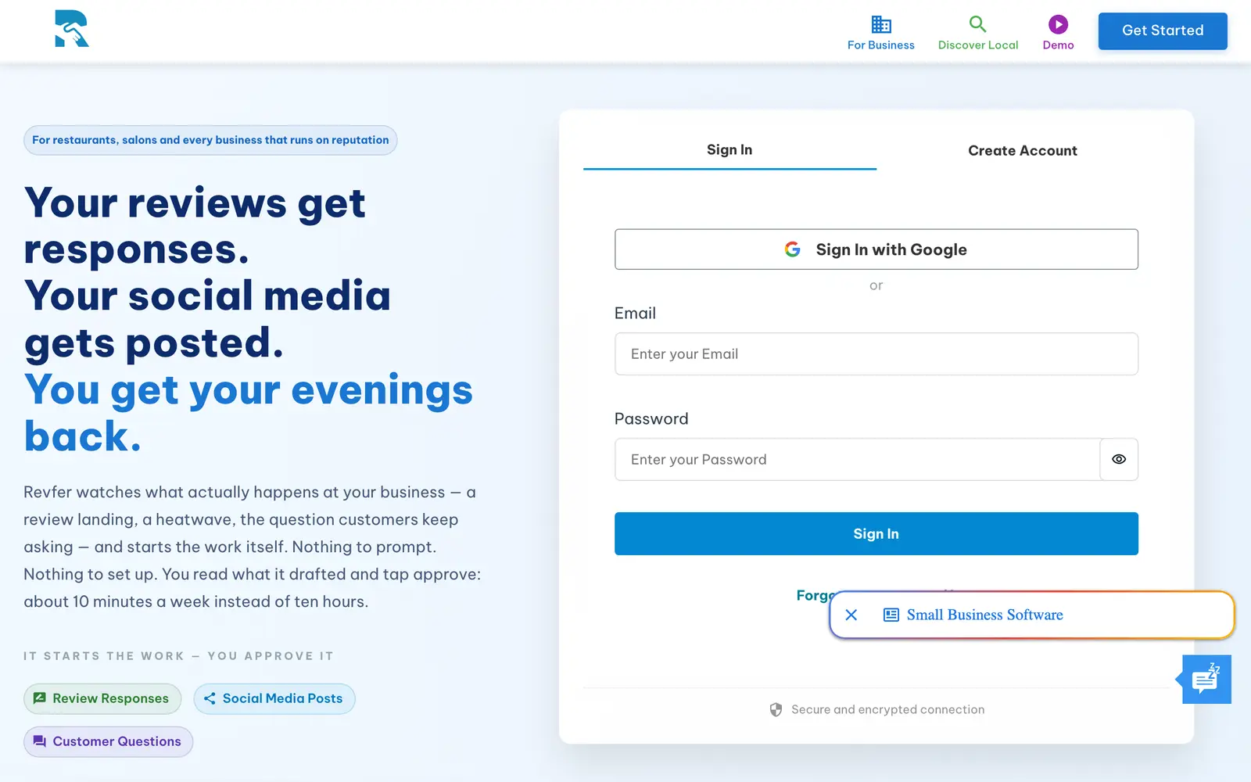Screen dimensions: 1251x782
Task: Select the Review Responses chip label
Action: point(111,698)
